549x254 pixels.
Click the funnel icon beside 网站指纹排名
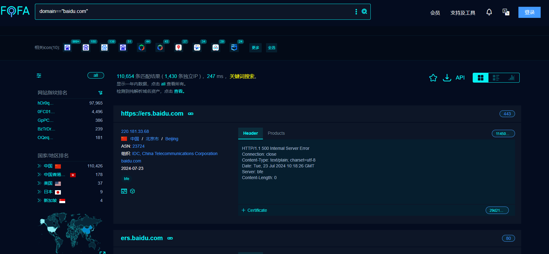[x=100, y=93]
